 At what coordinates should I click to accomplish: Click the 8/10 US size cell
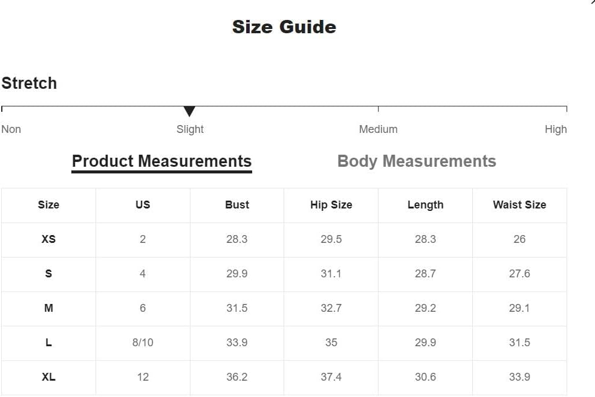pyautogui.click(x=143, y=343)
